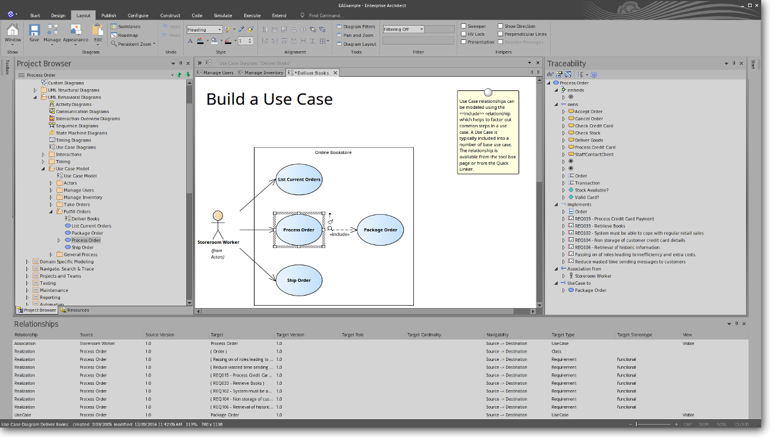Enable the Sweeper checkbox

tap(464, 26)
